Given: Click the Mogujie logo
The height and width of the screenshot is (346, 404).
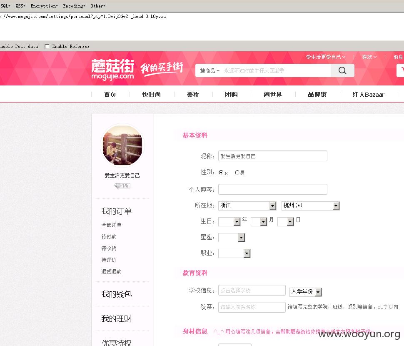Looking at the screenshot, I should [x=112, y=69].
